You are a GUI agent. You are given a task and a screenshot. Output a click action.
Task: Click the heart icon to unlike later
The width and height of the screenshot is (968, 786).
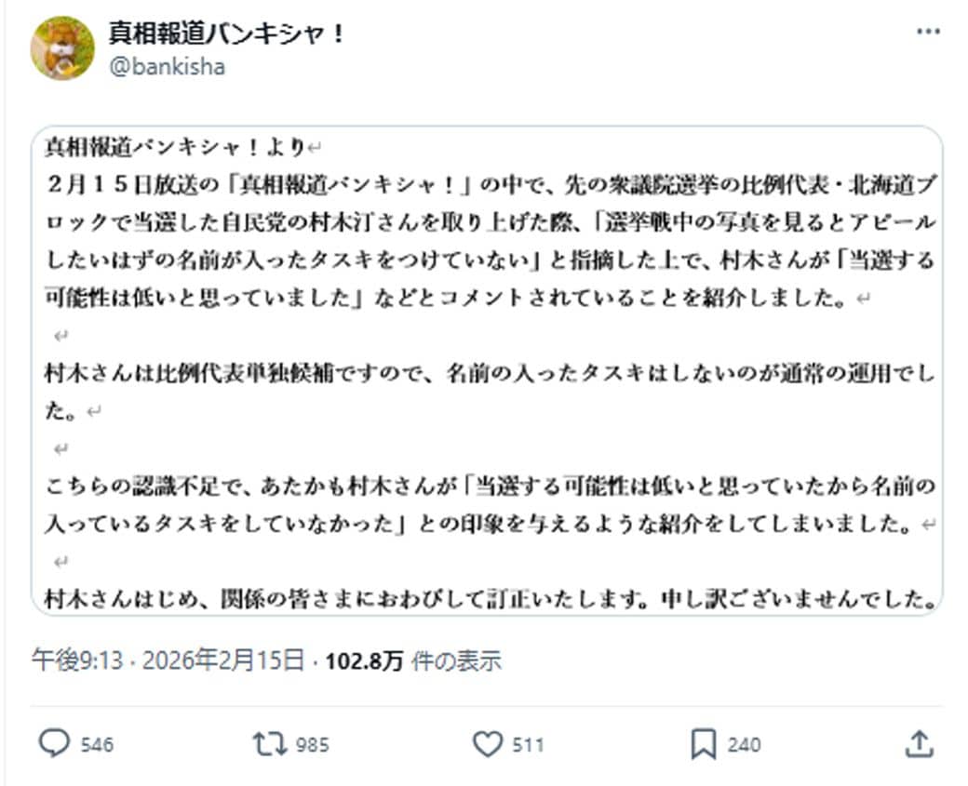coord(488,744)
